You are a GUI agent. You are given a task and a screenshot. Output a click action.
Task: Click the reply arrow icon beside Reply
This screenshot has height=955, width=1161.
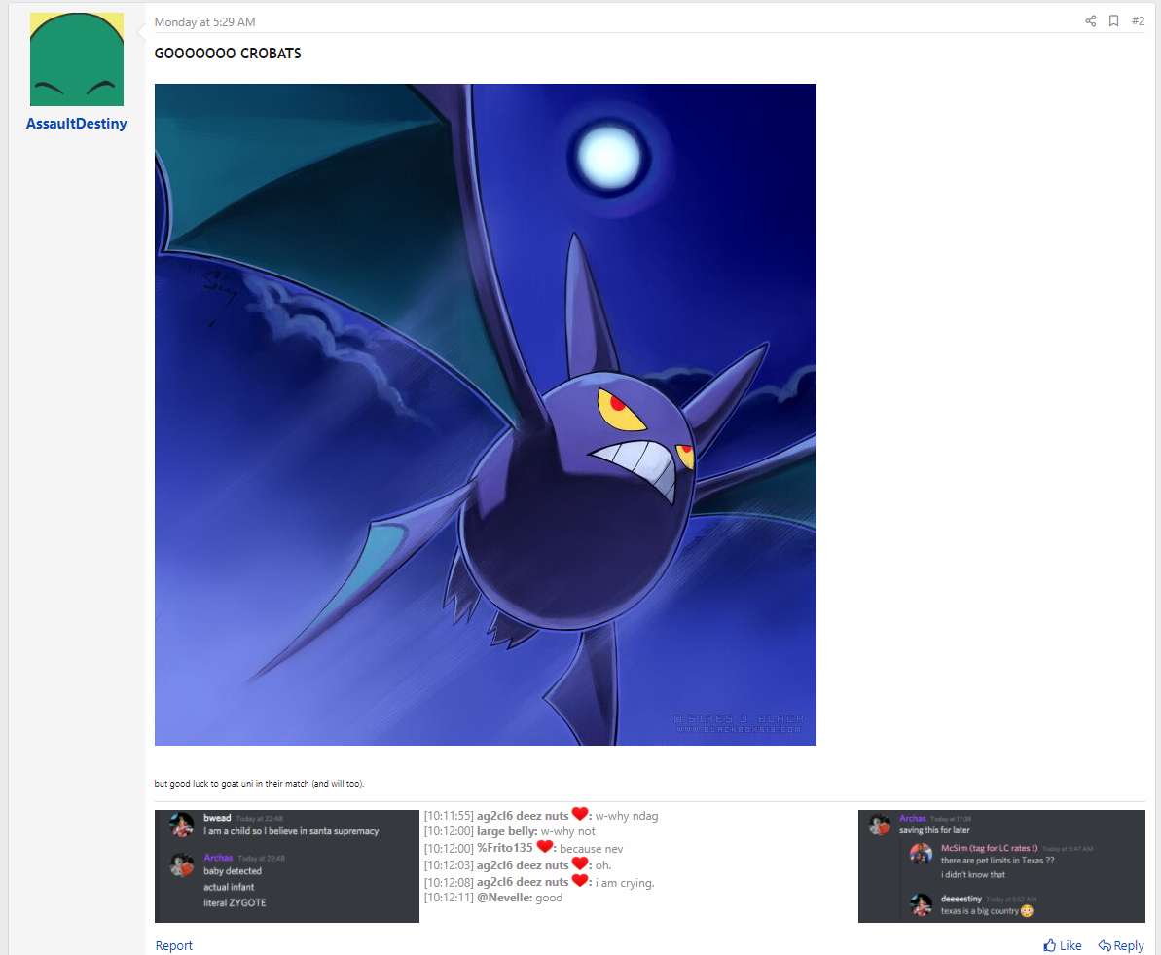click(1104, 945)
